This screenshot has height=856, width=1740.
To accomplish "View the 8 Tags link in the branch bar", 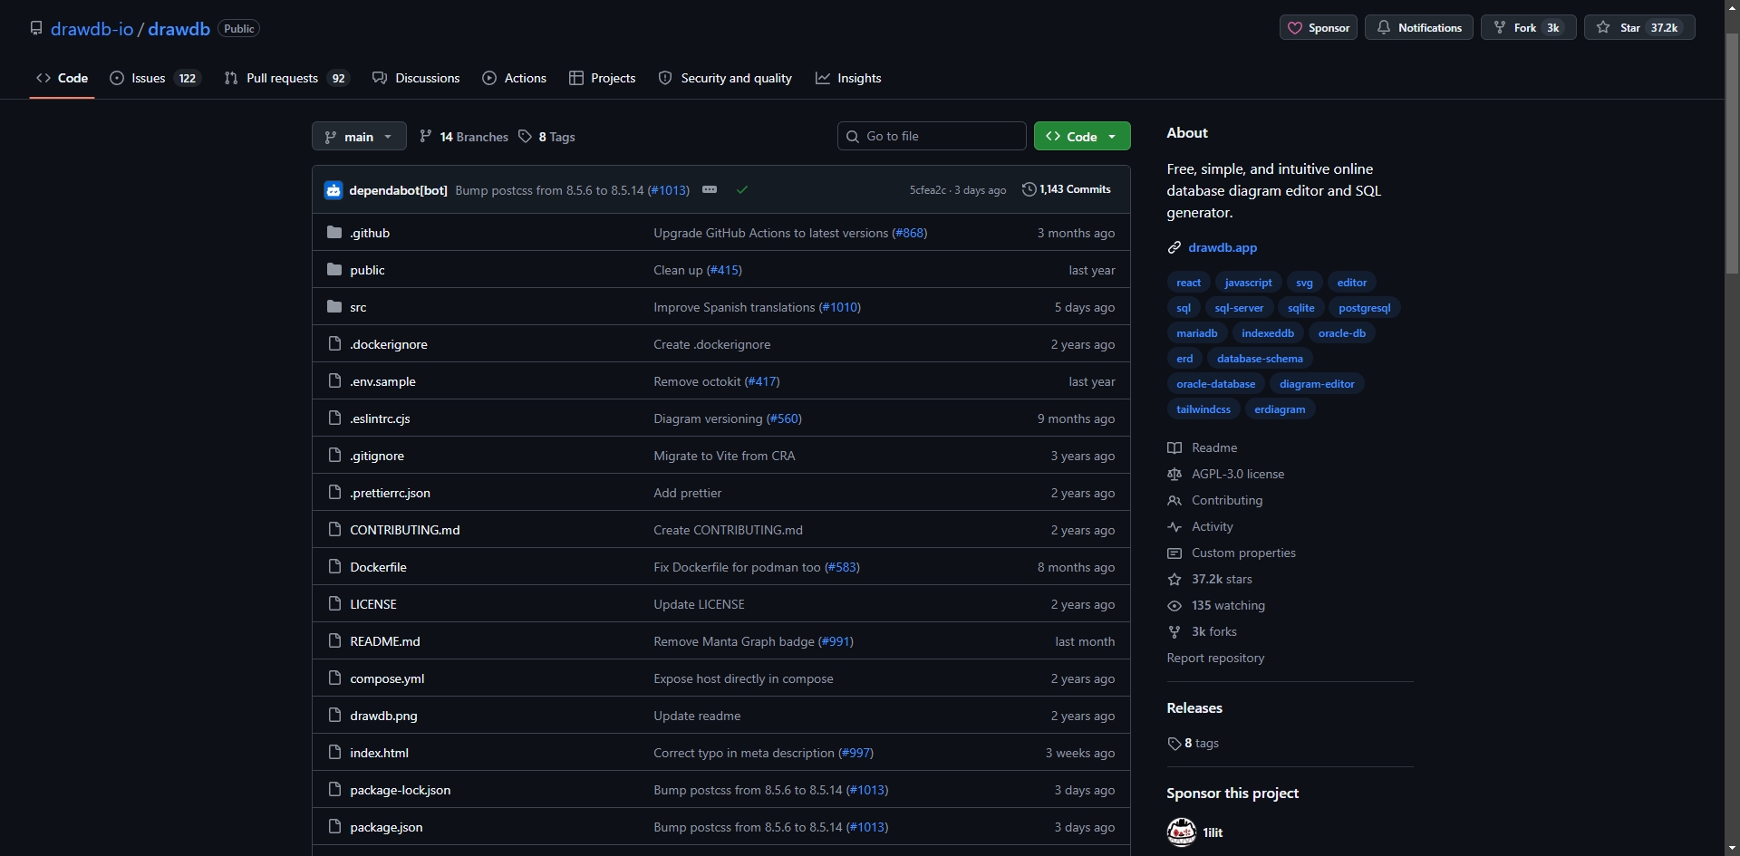I will [547, 137].
